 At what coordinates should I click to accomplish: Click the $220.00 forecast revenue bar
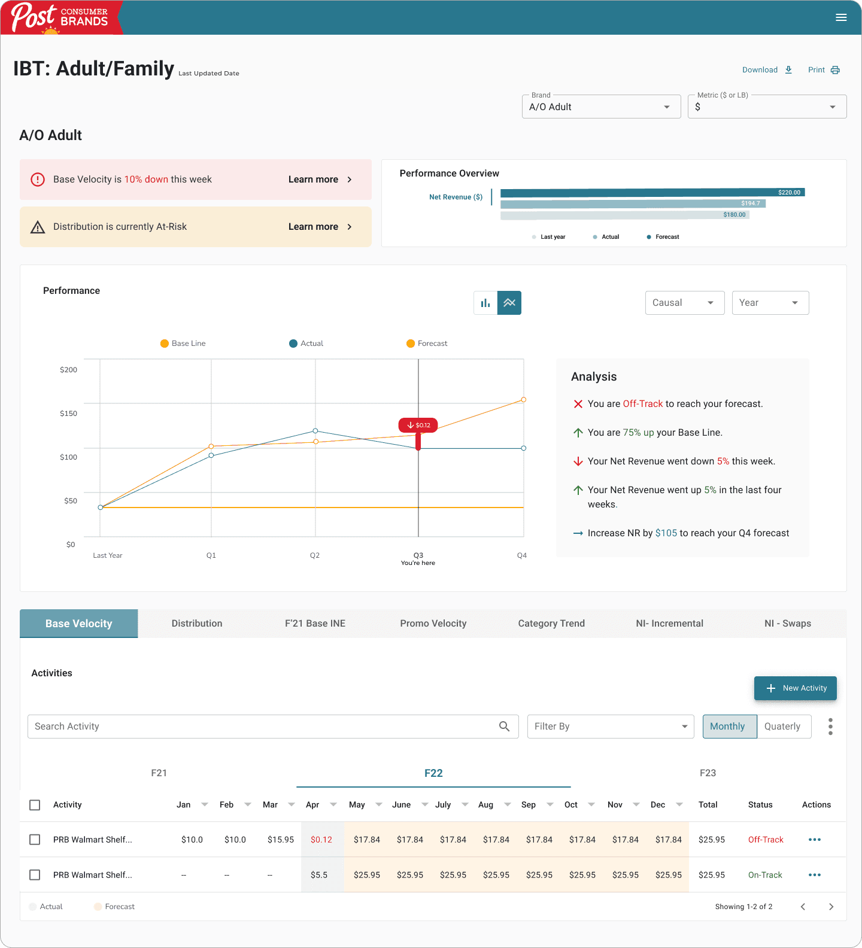coord(652,193)
